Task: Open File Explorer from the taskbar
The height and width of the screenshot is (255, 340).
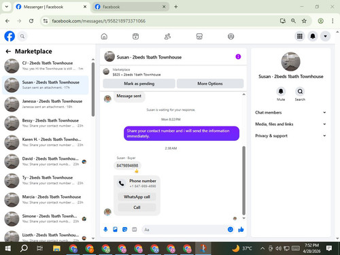Action: coord(56,248)
